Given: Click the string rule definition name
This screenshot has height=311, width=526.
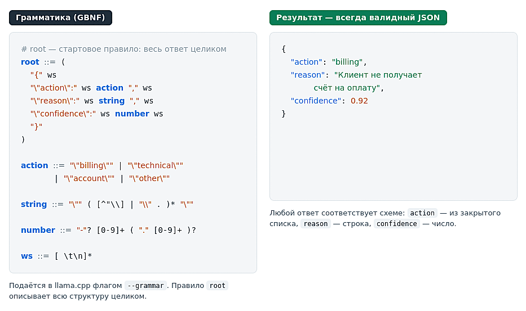Looking at the screenshot, I should pos(34,204).
